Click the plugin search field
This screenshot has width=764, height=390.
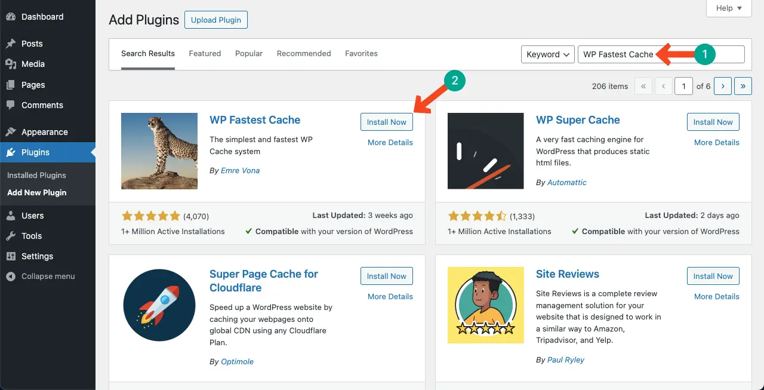pyautogui.click(x=661, y=54)
